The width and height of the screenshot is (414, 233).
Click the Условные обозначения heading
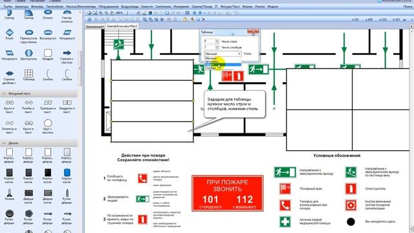pyautogui.click(x=336, y=155)
